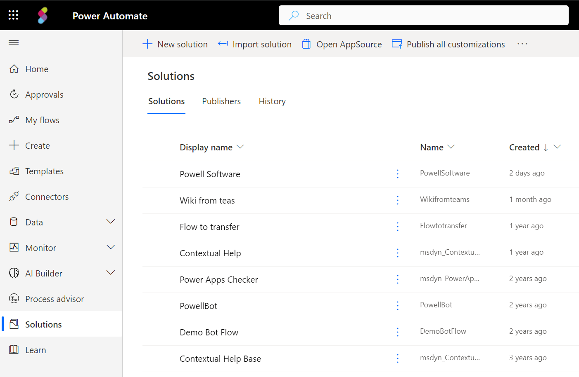Screen dimensions: 579x377
Task: Open the waffle app launcher menu
Action: (x=13, y=15)
